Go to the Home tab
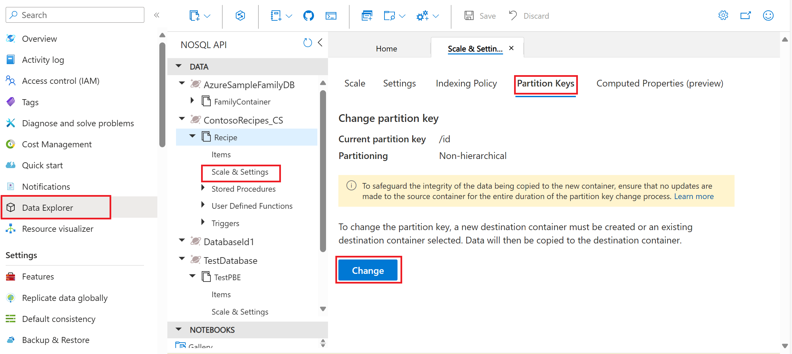The image size is (792, 354). (x=386, y=48)
